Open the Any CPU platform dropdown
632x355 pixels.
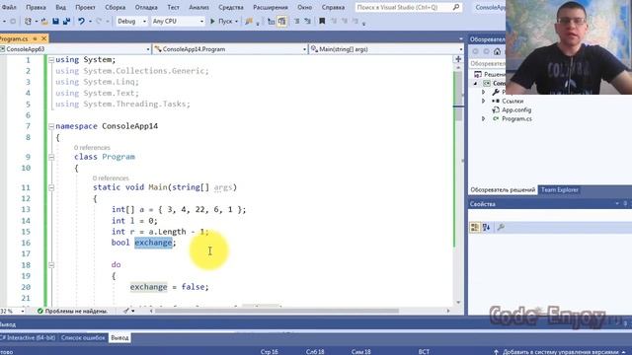(x=178, y=21)
